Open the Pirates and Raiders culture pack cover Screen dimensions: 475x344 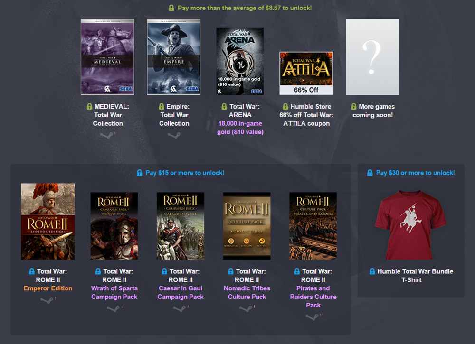(x=313, y=226)
